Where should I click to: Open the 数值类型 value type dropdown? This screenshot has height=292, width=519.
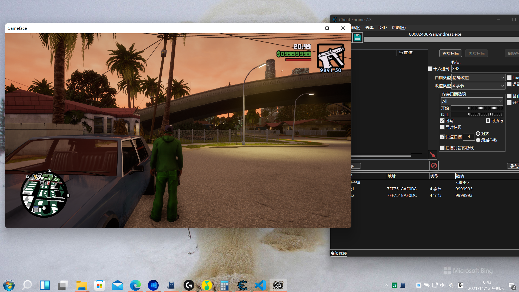(x=478, y=86)
